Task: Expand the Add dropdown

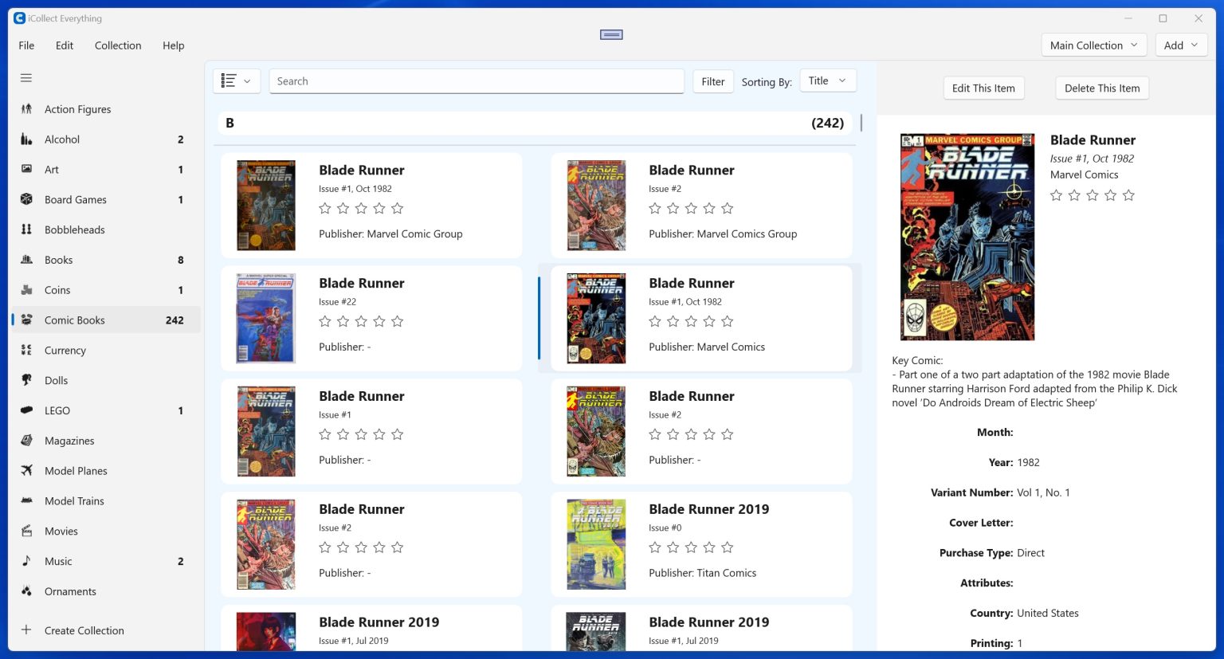Action: click(1181, 45)
